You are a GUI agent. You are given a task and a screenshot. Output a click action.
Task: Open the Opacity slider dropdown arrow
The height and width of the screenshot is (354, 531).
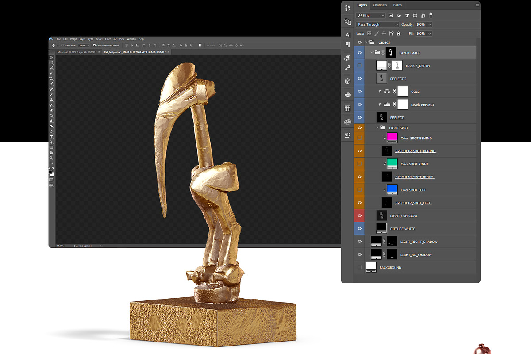[429, 24]
